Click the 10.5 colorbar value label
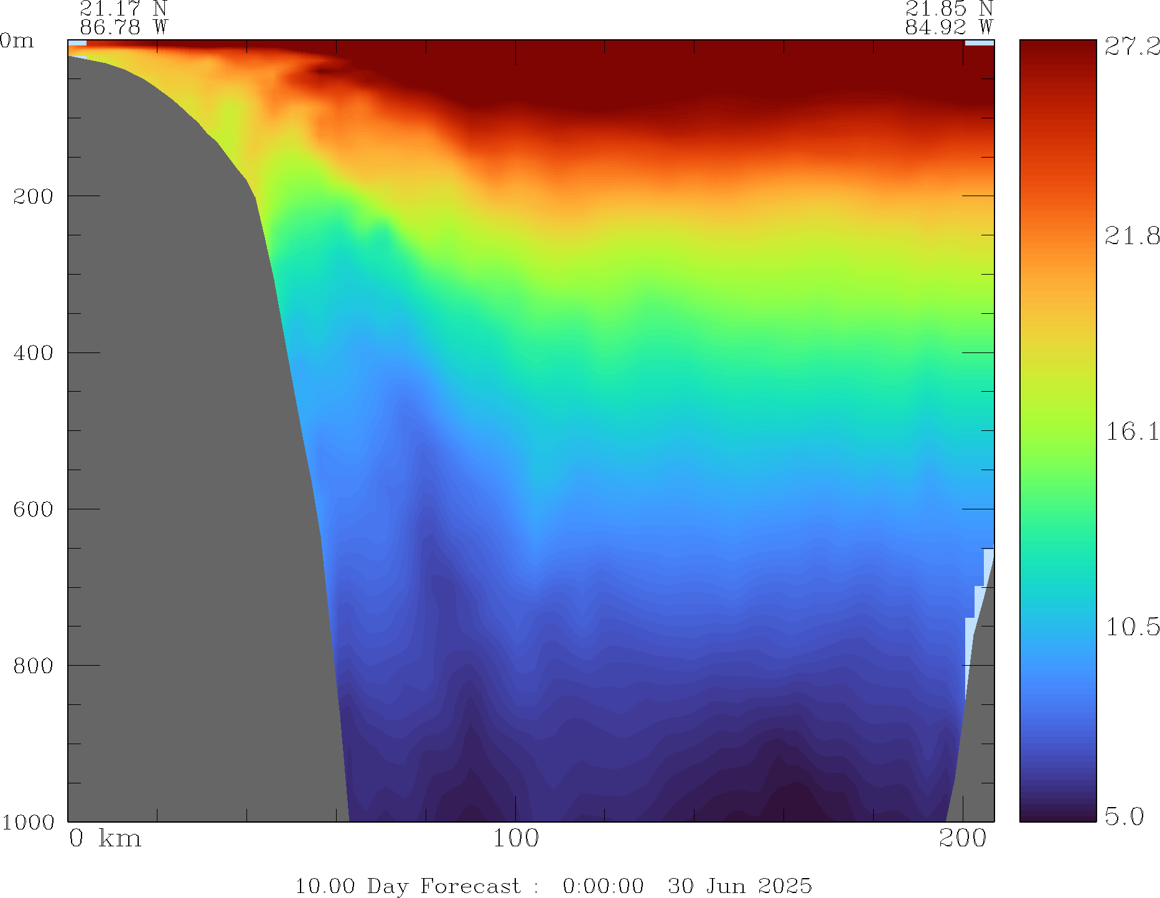Viewport: 1160px width, 898px height. (x=1132, y=627)
